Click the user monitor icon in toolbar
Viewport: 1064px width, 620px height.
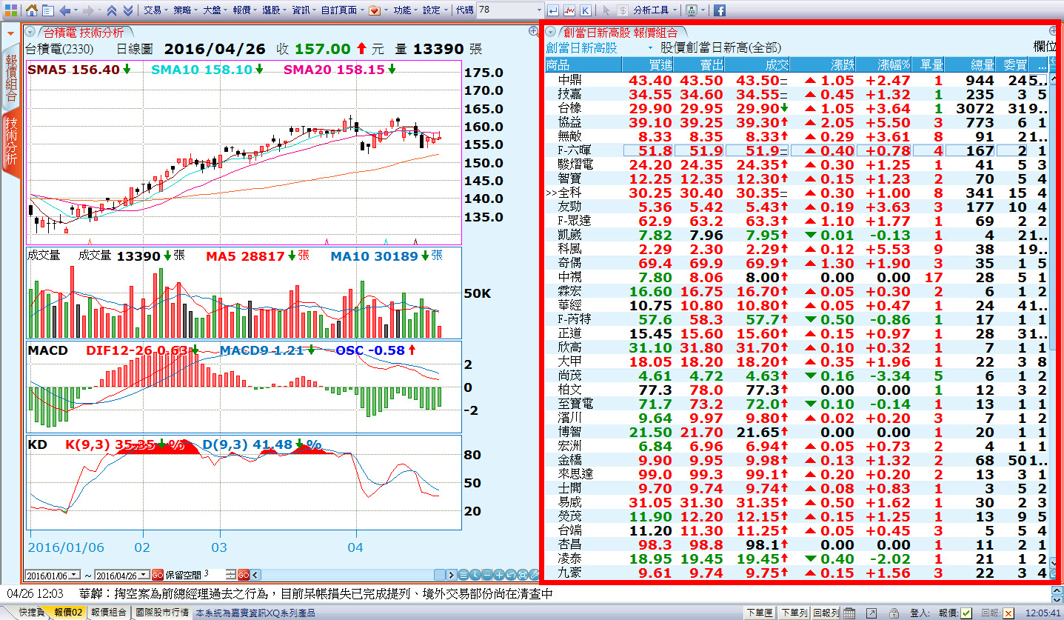pos(691,10)
